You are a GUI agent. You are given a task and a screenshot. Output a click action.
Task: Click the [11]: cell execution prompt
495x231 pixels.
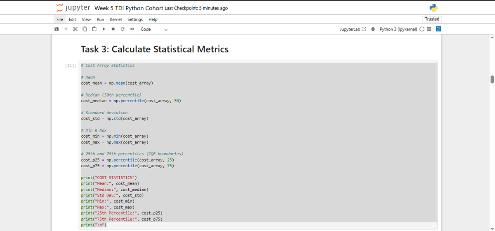click(72, 65)
